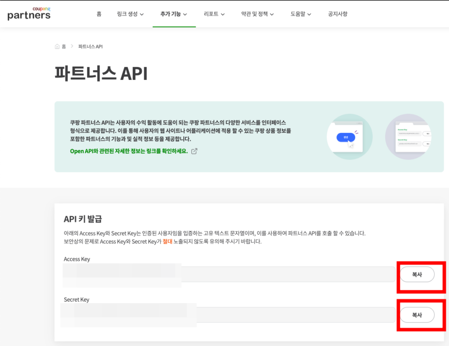Click the API 키 발급 heading
449x346 pixels.
tap(83, 219)
